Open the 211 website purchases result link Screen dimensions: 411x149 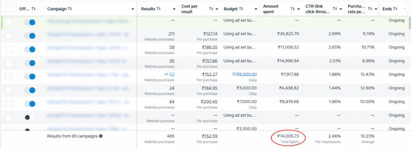[x=171, y=34]
